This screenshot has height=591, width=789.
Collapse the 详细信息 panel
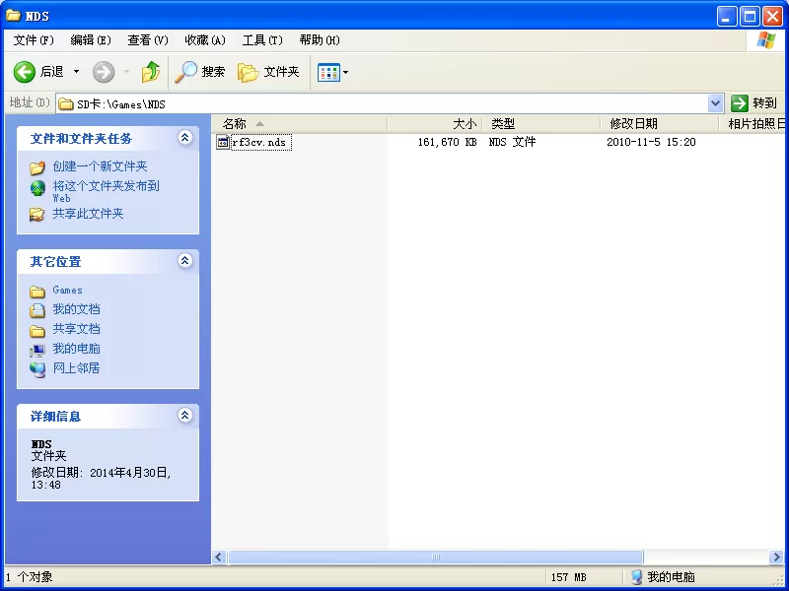point(185,415)
